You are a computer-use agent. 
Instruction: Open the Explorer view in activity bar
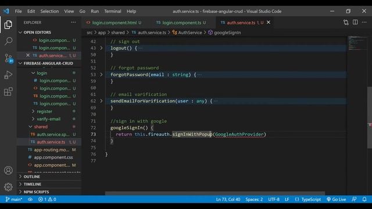coord(8,24)
